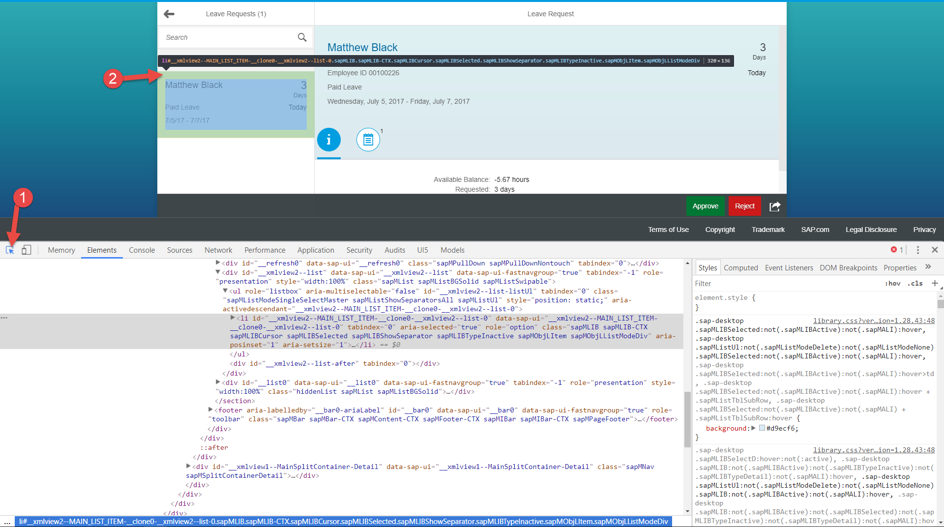The height and width of the screenshot is (527, 944).
Task: Click the Reject button
Action: pyautogui.click(x=744, y=206)
